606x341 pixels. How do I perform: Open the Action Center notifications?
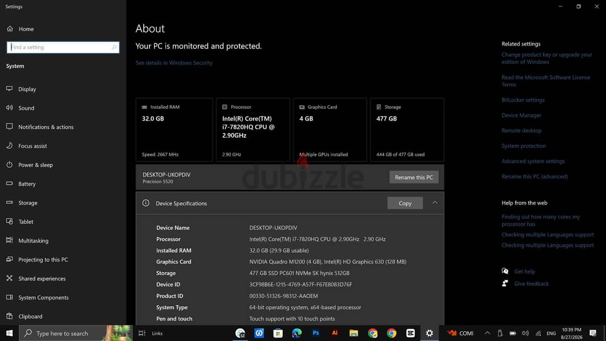[x=593, y=333]
